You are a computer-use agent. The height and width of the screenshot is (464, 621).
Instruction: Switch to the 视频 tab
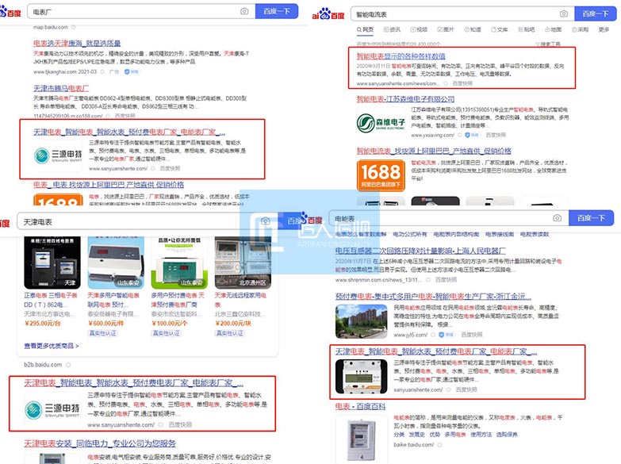pyautogui.click(x=419, y=29)
